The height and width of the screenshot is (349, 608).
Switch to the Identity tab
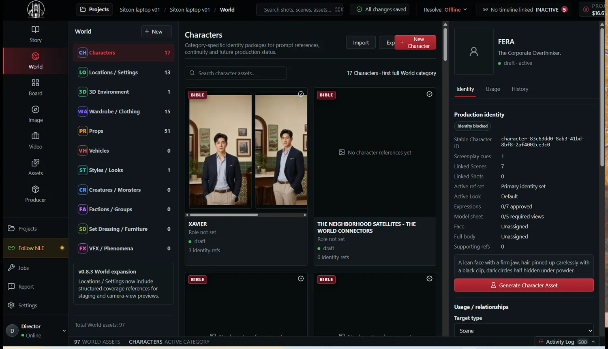(x=465, y=89)
